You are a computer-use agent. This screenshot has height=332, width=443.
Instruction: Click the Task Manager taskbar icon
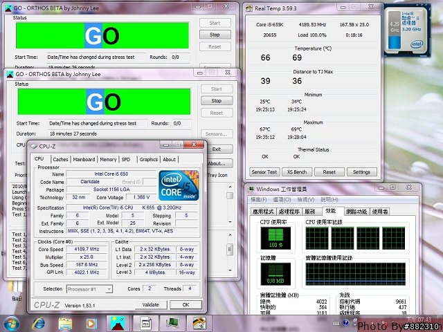point(172,324)
